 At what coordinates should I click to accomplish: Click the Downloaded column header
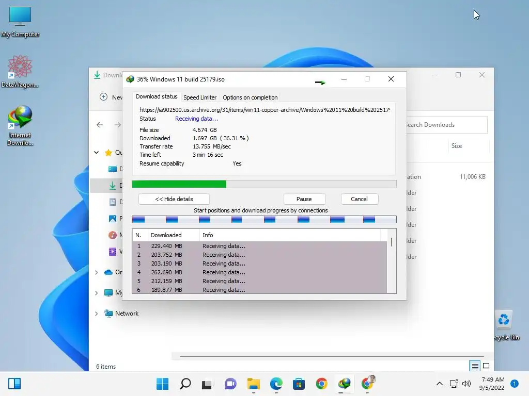coord(174,235)
